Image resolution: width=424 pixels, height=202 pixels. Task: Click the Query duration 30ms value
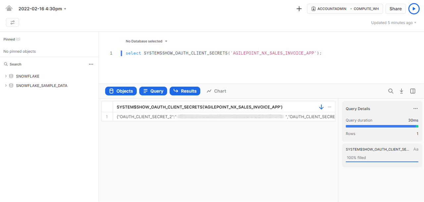click(413, 120)
